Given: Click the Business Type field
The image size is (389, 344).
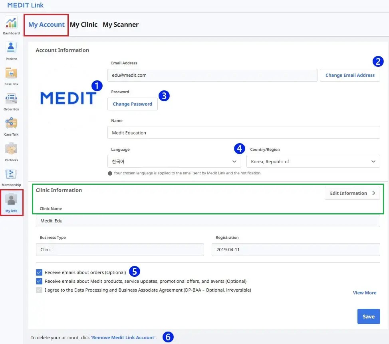Looking at the screenshot, I should [120, 250].
